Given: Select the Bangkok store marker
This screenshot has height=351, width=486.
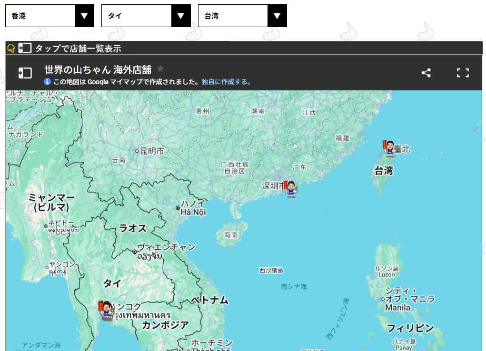Looking at the screenshot, I should (106, 310).
